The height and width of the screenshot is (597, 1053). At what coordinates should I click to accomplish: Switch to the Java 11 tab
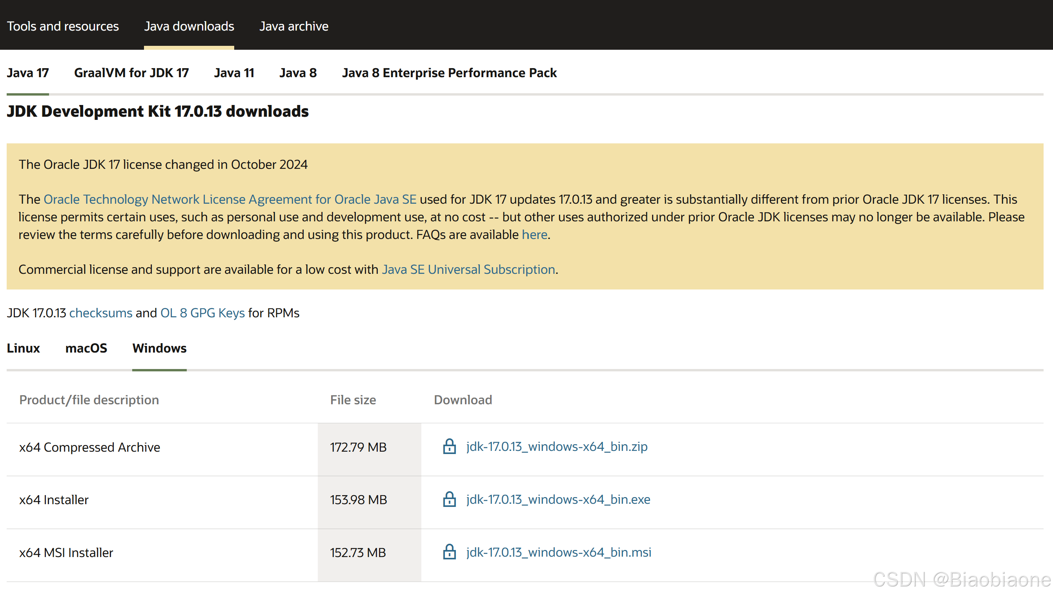pyautogui.click(x=234, y=73)
